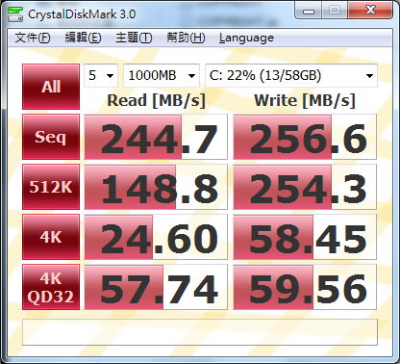The height and width of the screenshot is (364, 400).
Task: Start the 4K benchmark test
Action: point(51,237)
